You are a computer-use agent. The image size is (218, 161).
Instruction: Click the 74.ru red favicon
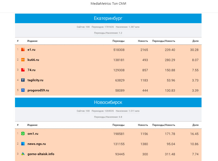tap(23, 70)
